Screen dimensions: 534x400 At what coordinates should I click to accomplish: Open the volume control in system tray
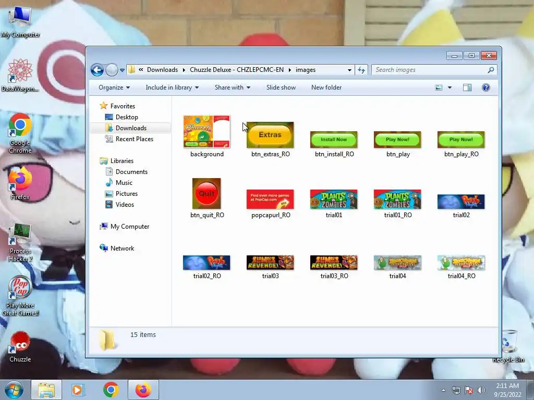point(481,390)
